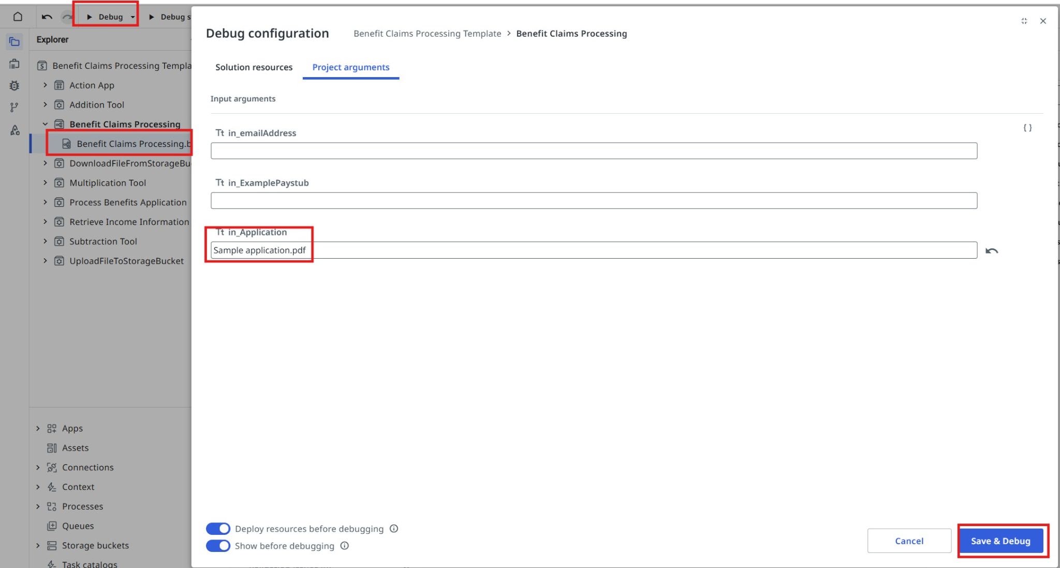Click the Debug run button in the toolbar

pos(105,17)
